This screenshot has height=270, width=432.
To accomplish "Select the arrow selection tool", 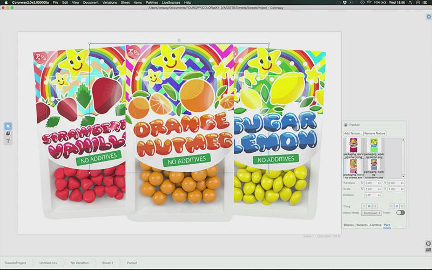I will pos(8,126).
